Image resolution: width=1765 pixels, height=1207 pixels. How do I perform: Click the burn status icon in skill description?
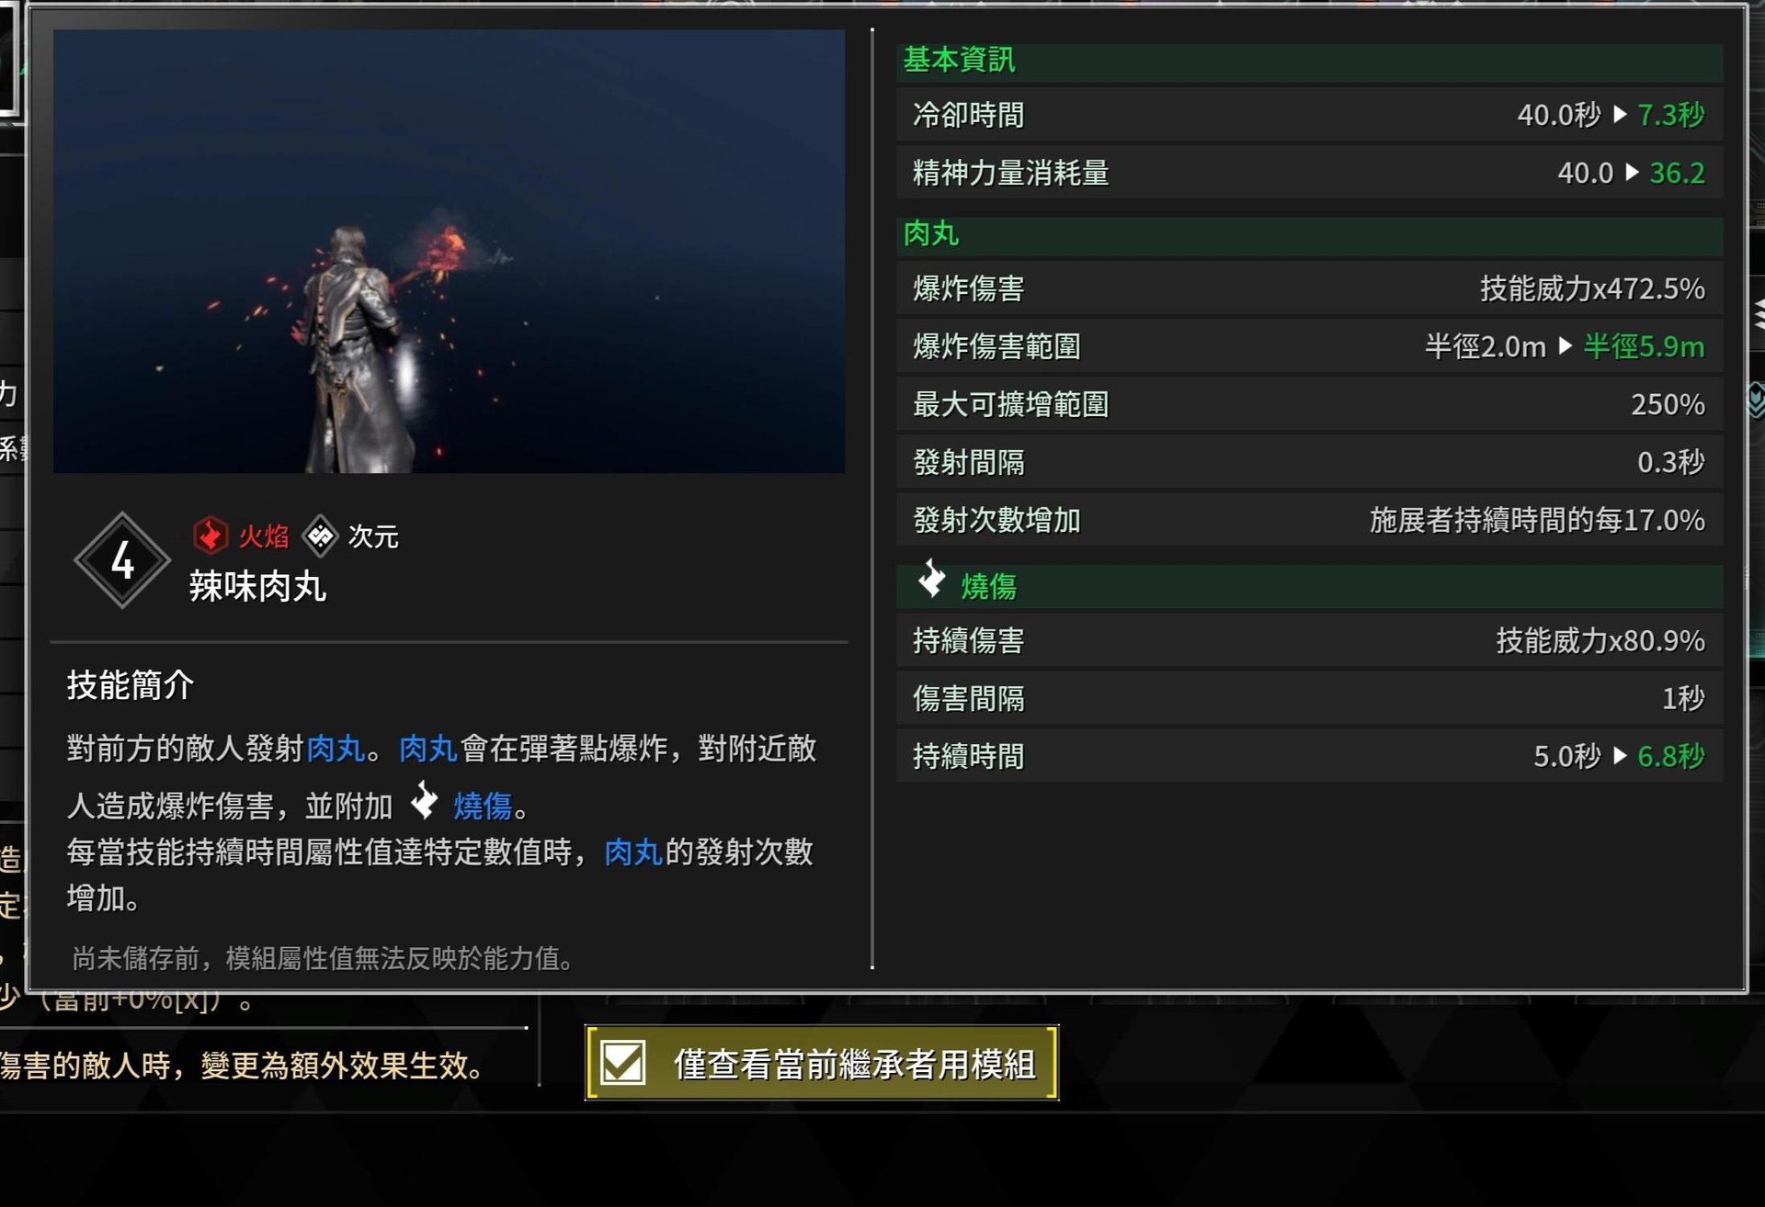[x=424, y=801]
